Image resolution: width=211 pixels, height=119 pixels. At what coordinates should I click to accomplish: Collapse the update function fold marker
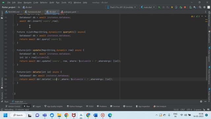tap(13, 50)
